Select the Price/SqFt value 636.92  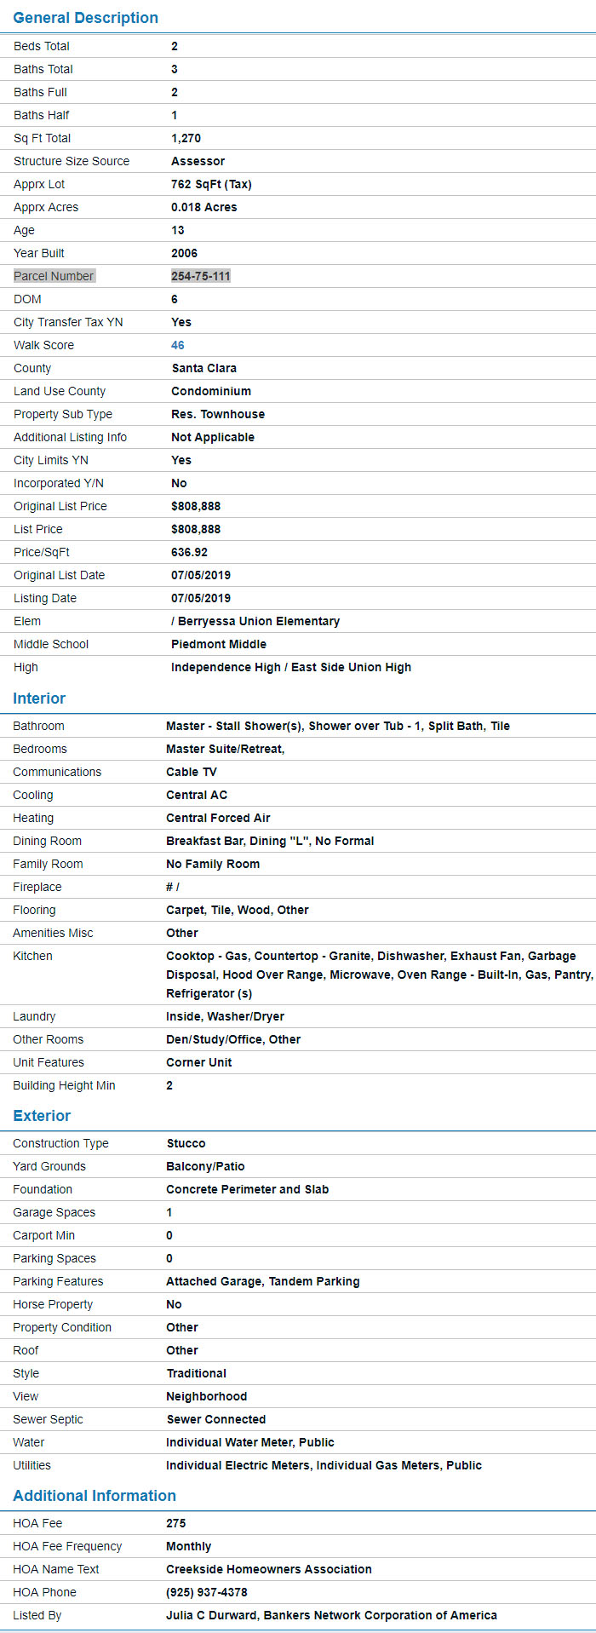pos(189,552)
